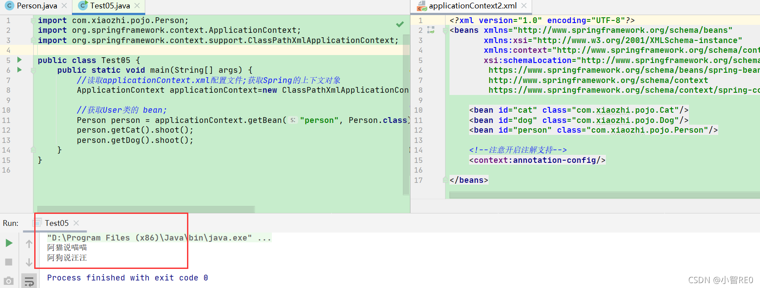Click person.getCat().shoot() on line 12
Image resolution: width=760 pixels, height=288 pixels.
coord(135,130)
